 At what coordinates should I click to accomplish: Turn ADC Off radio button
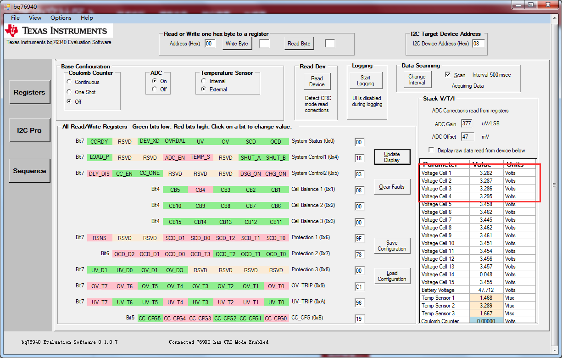[x=155, y=89]
